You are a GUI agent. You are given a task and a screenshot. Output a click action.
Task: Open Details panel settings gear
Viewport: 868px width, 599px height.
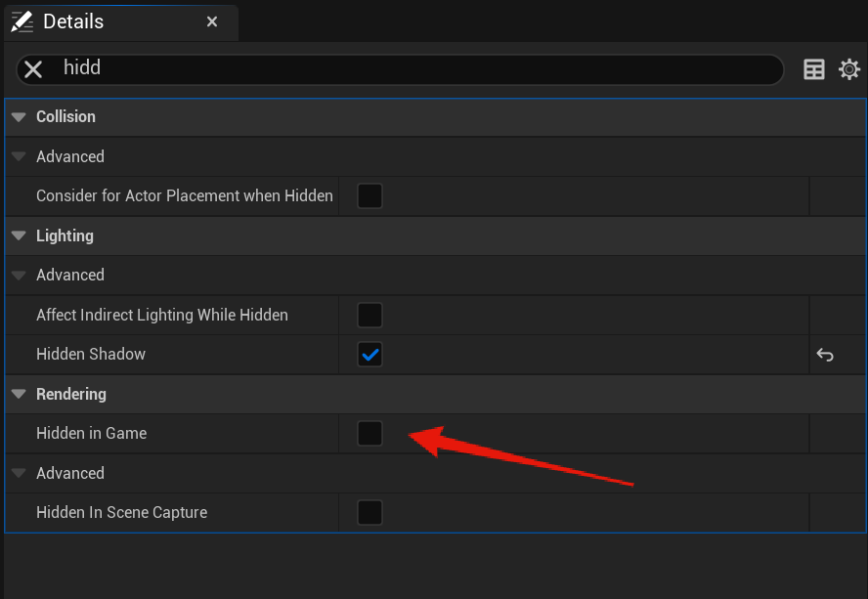849,69
